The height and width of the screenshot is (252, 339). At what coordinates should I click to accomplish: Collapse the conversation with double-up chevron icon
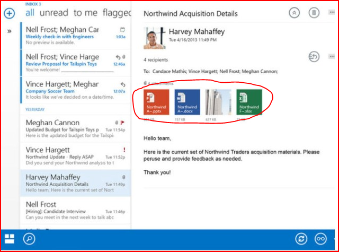tap(295, 13)
